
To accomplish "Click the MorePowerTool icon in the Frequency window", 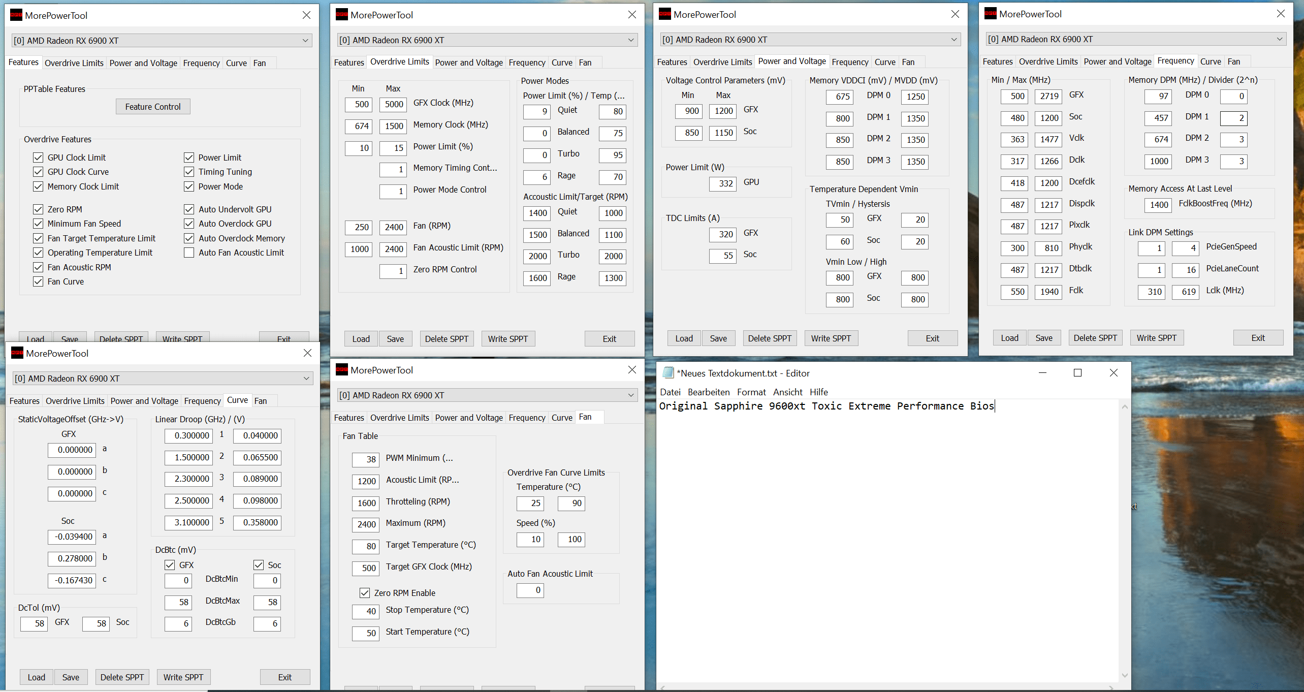I will tap(991, 14).
